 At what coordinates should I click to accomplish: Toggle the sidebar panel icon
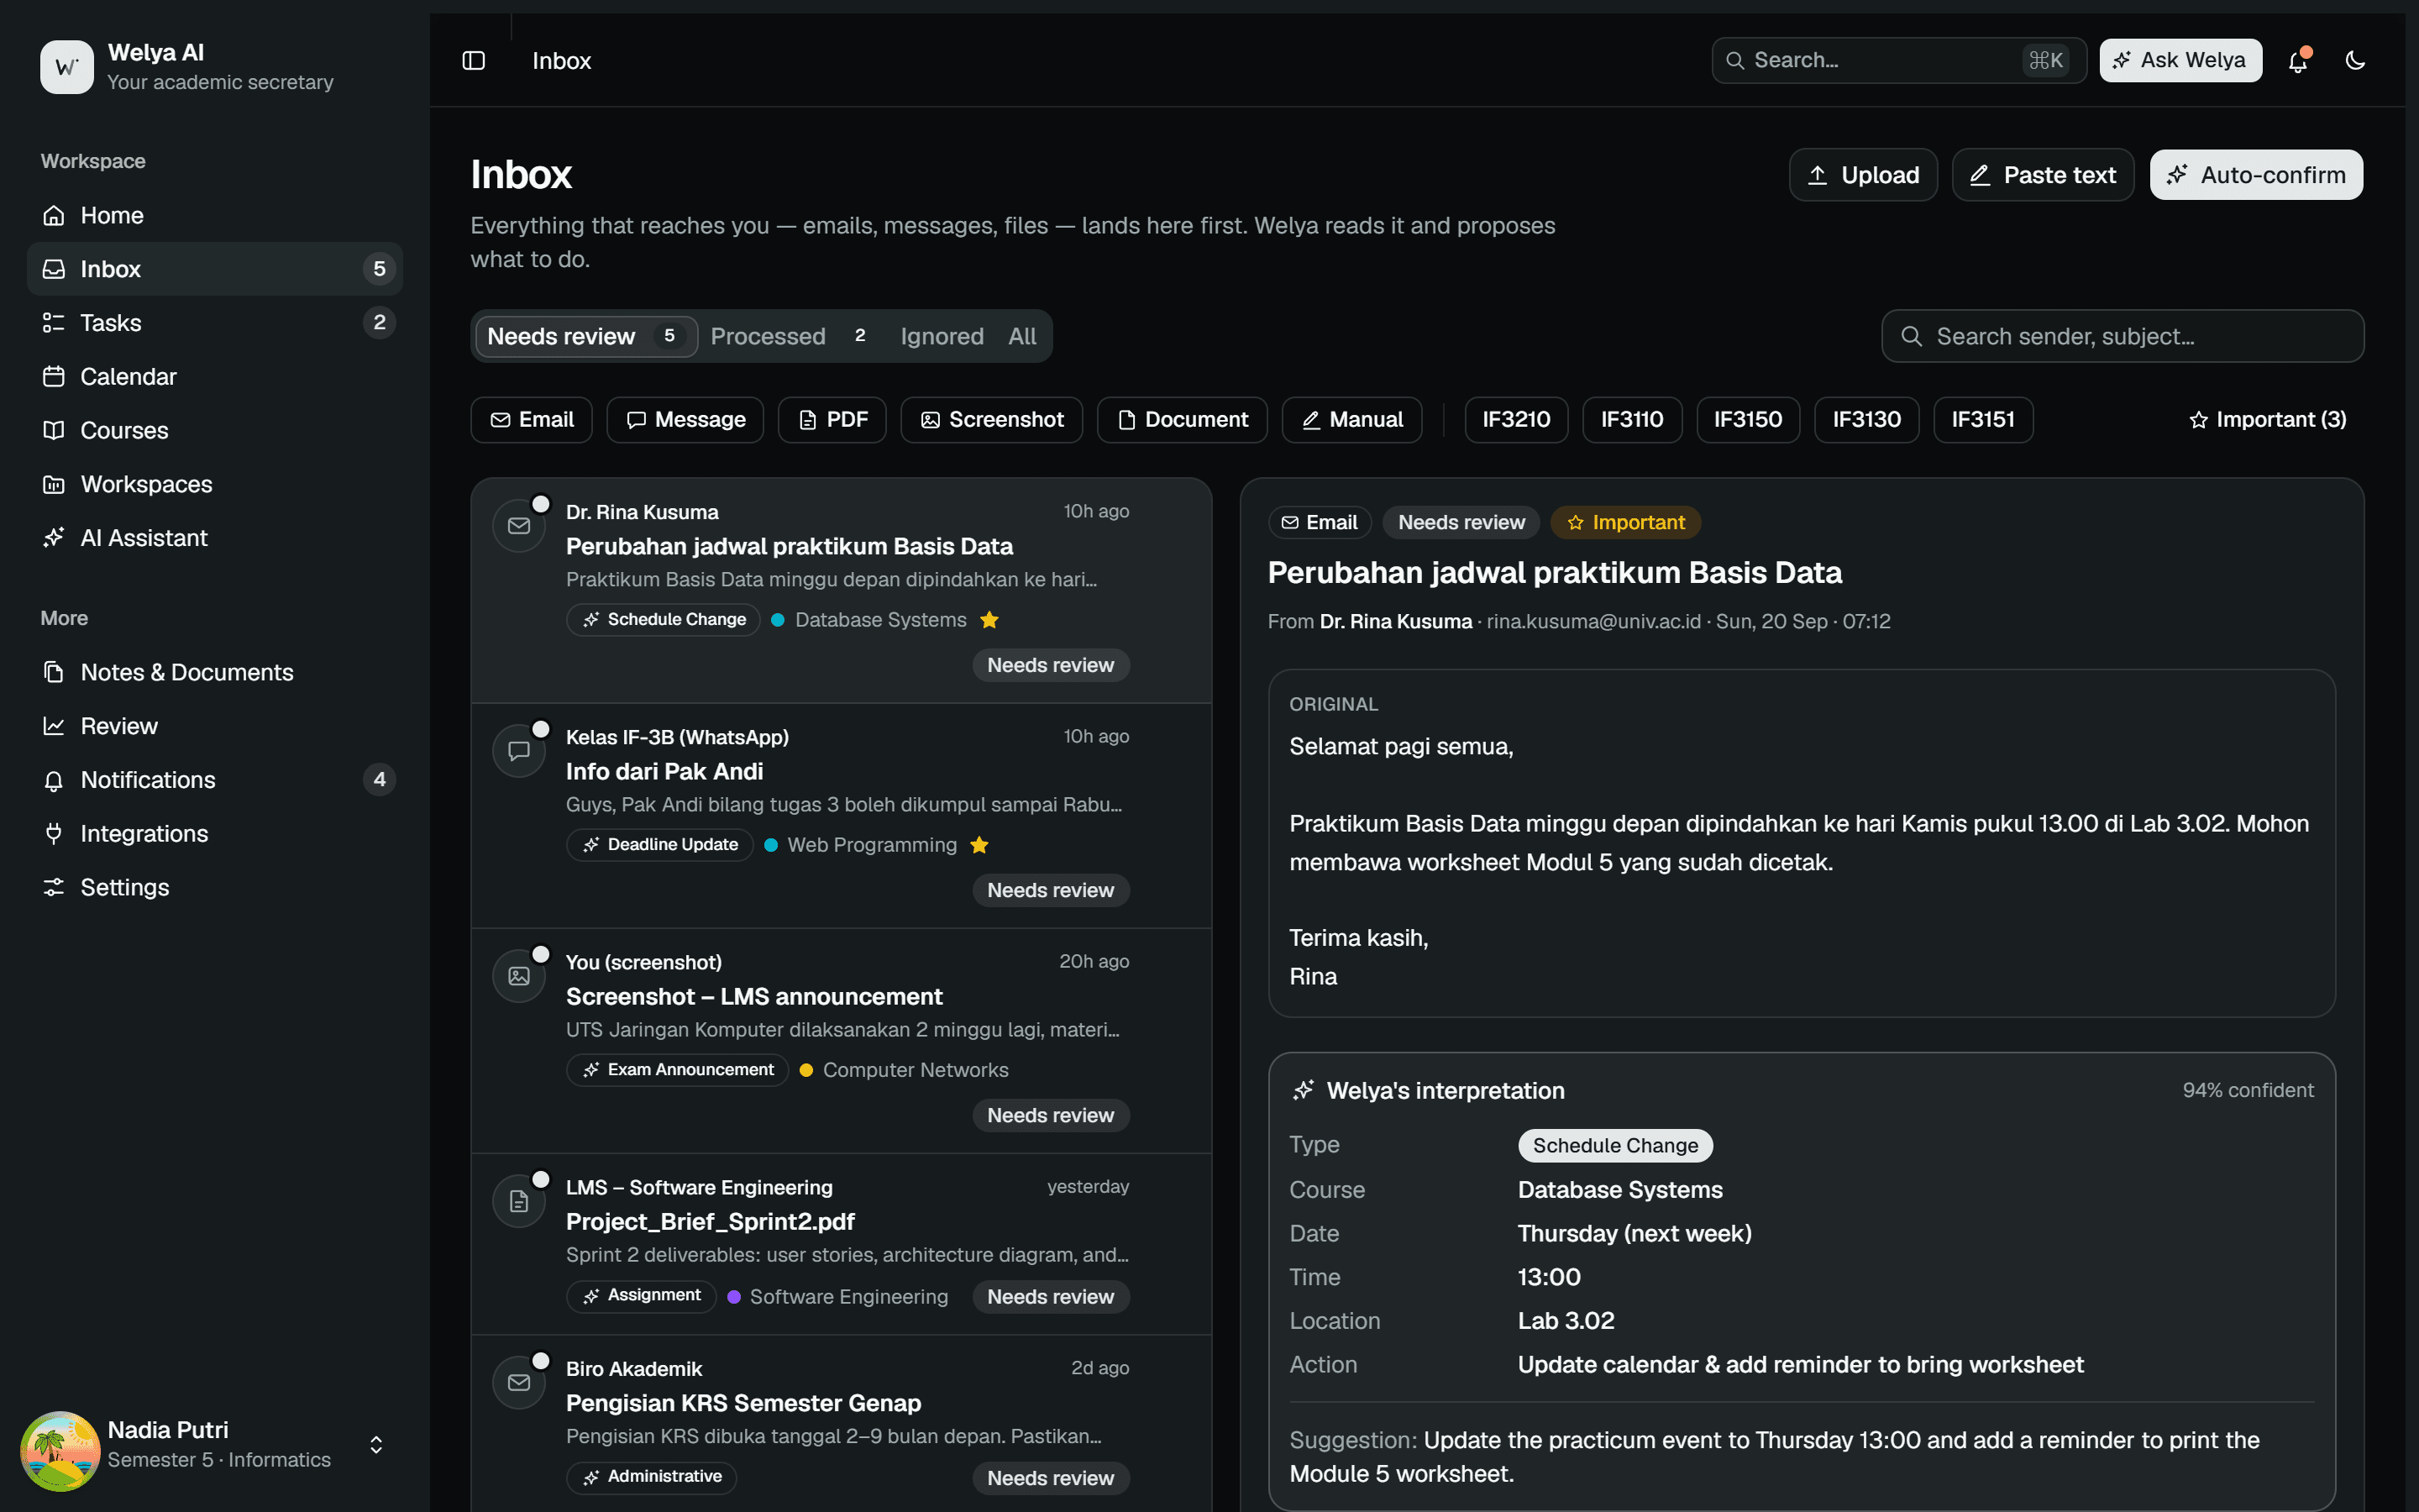[474, 61]
